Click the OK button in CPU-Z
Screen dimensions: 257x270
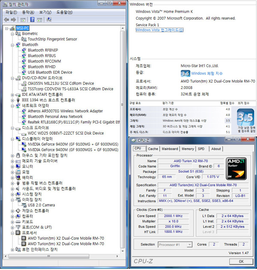coord(241,261)
